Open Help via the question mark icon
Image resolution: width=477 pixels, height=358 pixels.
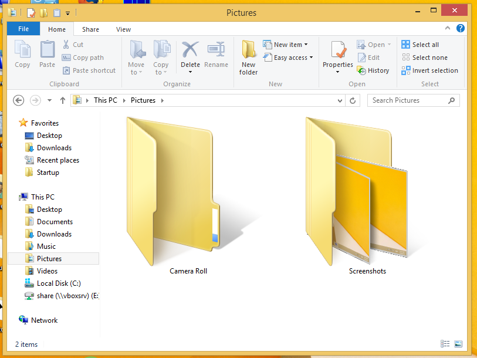(461, 28)
